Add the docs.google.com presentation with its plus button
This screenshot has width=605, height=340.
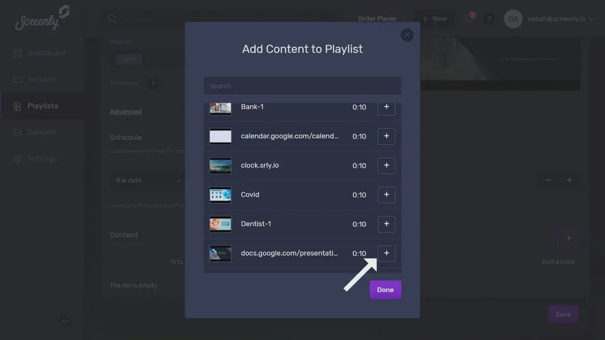[x=386, y=253]
